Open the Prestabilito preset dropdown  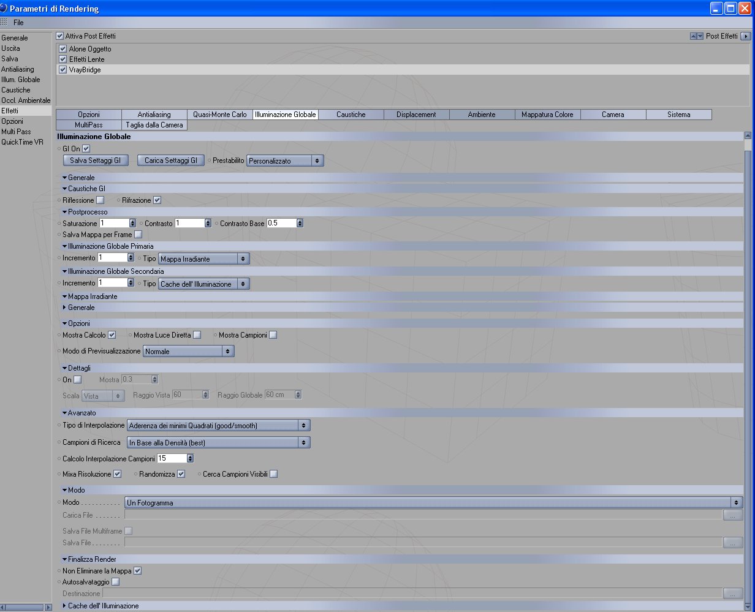285,161
